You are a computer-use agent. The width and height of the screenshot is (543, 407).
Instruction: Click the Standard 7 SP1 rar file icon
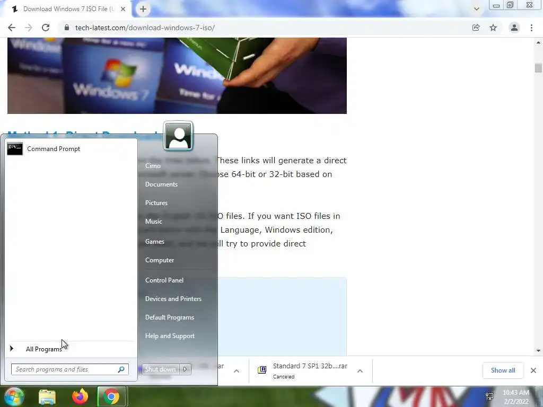point(262,370)
